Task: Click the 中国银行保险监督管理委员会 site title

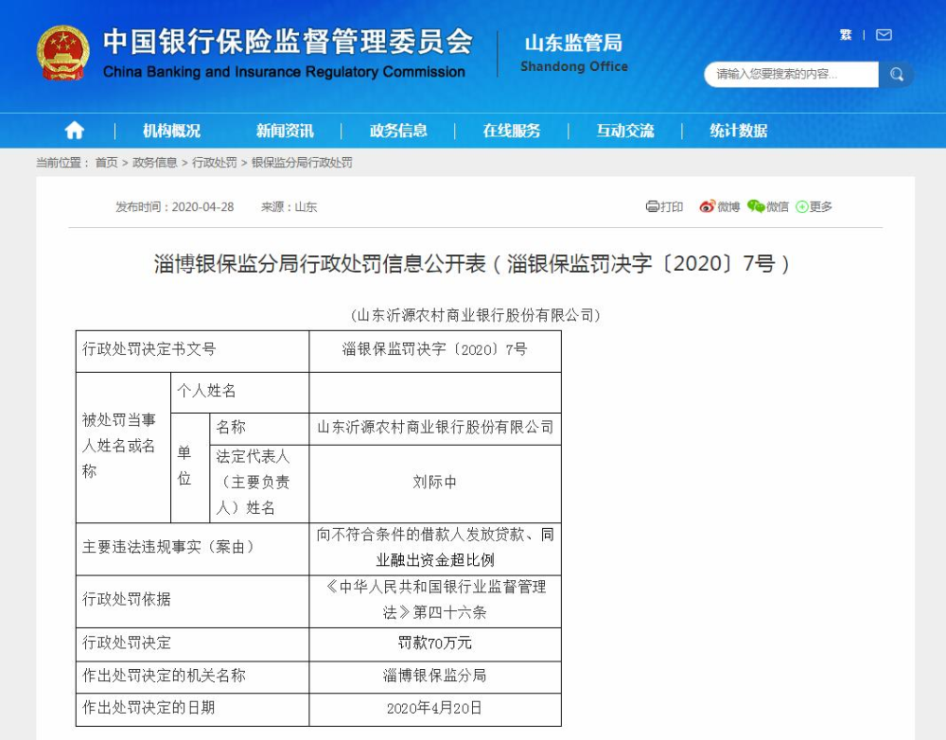Action: click(288, 41)
